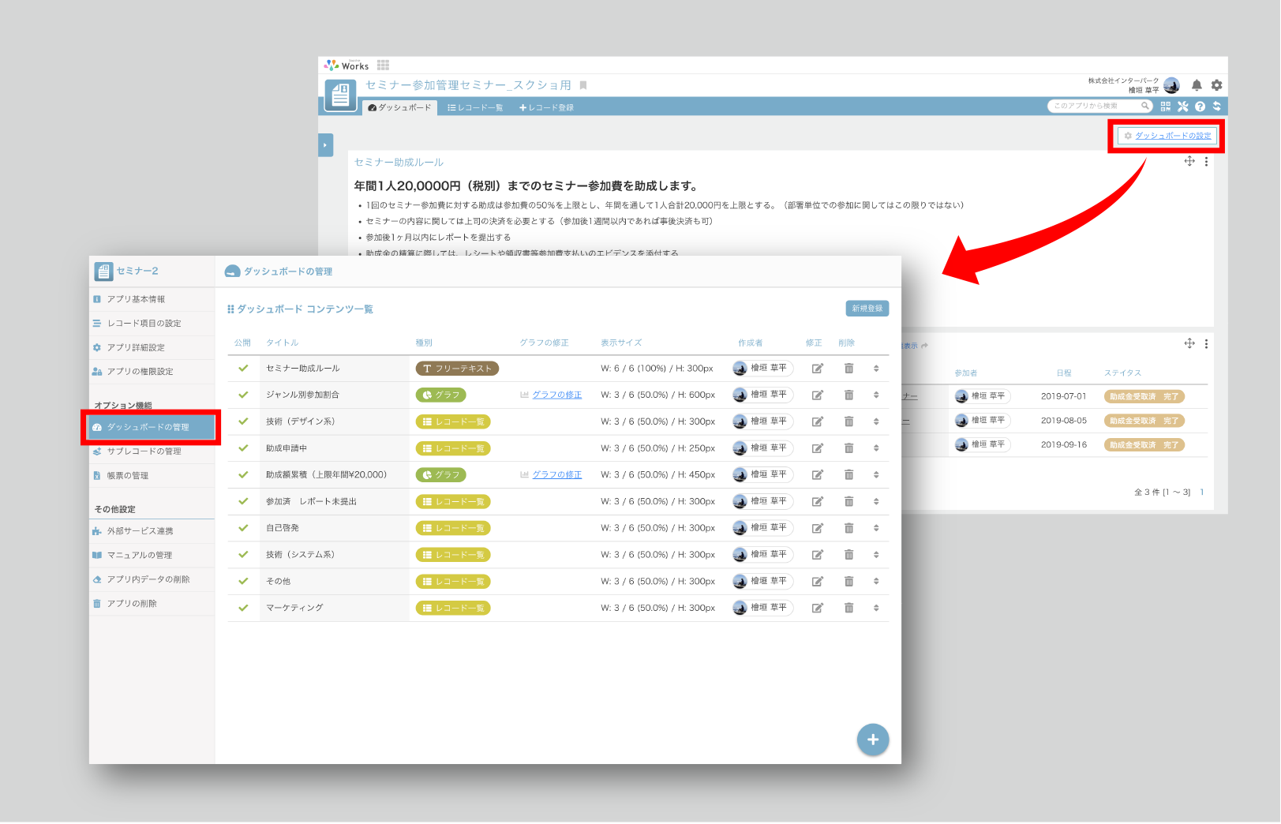Click the user avatar in the top header

(x=1171, y=85)
